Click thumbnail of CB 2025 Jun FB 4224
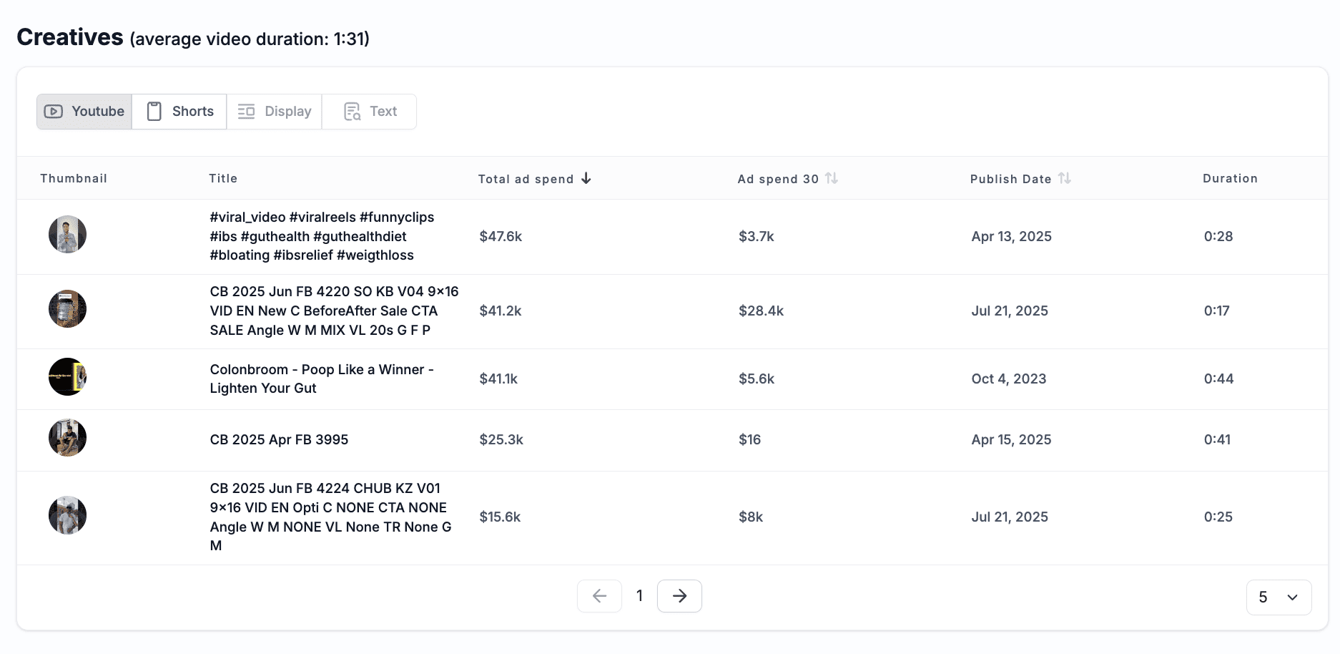Image resolution: width=1340 pixels, height=654 pixels. tap(67, 515)
